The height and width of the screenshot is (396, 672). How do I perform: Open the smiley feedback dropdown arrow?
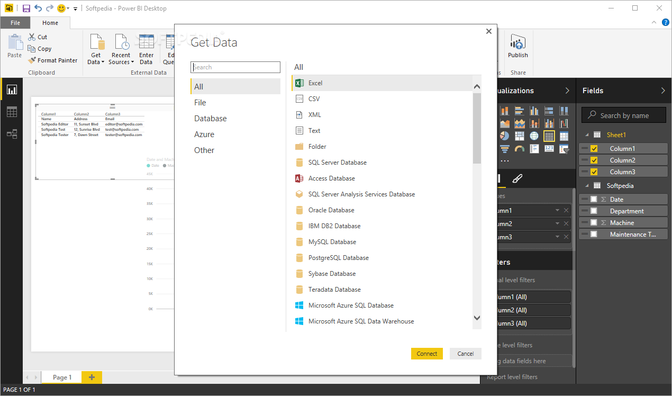pos(68,9)
